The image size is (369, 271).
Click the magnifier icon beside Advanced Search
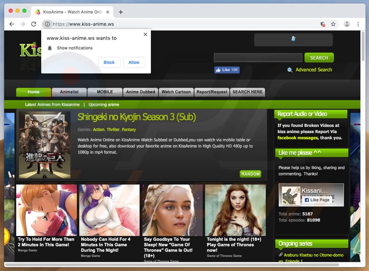290,70
